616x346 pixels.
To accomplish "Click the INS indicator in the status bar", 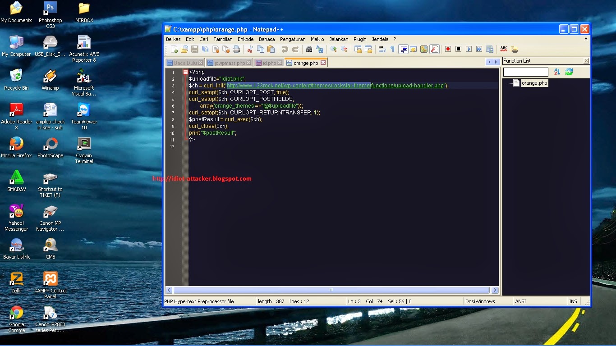I will [573, 301].
